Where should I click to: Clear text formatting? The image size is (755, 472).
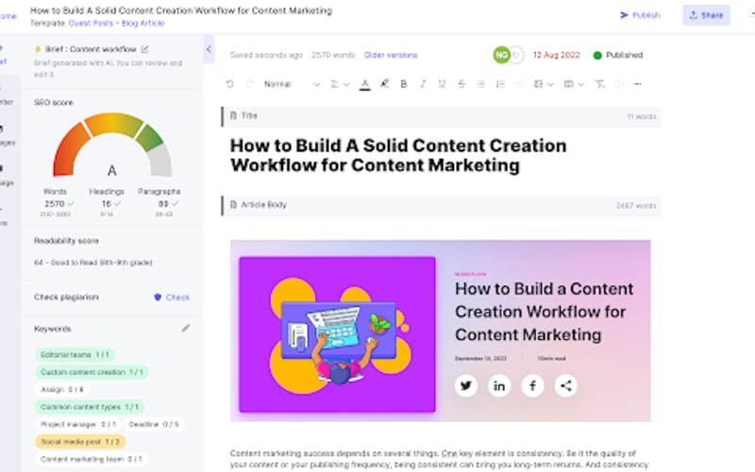click(599, 84)
